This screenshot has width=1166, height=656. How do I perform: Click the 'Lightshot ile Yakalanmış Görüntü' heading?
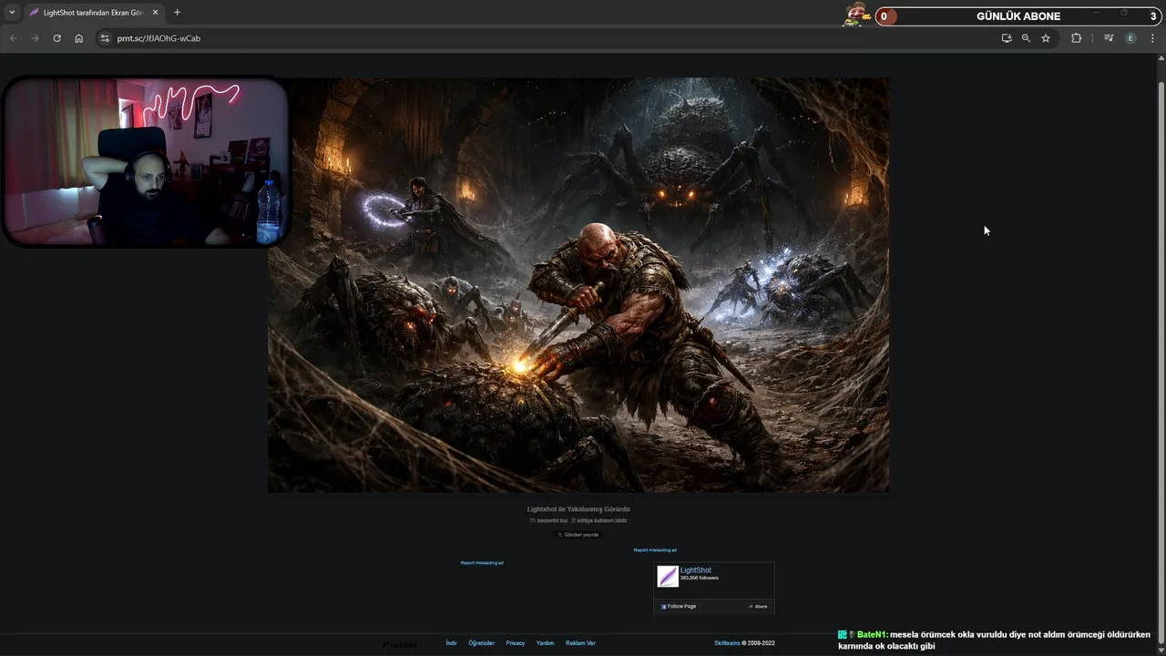tap(578, 509)
